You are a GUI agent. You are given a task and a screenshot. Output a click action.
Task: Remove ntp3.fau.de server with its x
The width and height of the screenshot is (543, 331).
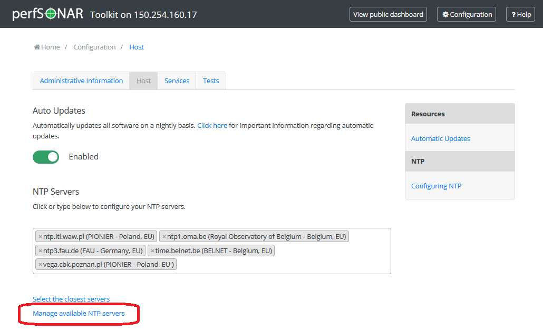coord(40,251)
